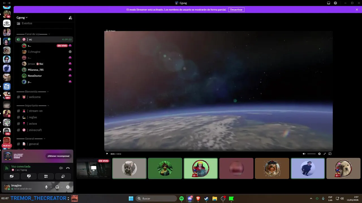This screenshot has width=362, height=203.
Task: Click ¡Obtener recompensa! button
Action: pyautogui.click(x=59, y=156)
